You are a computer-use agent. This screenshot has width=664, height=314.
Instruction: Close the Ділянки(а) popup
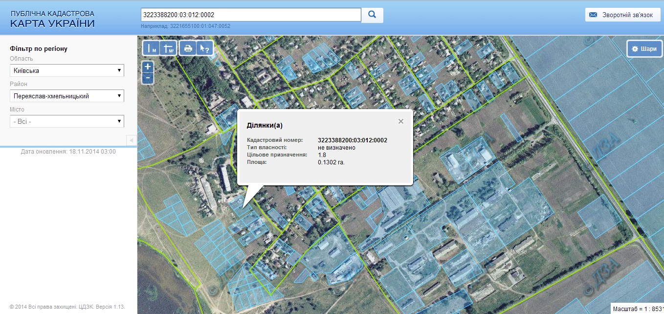(401, 121)
